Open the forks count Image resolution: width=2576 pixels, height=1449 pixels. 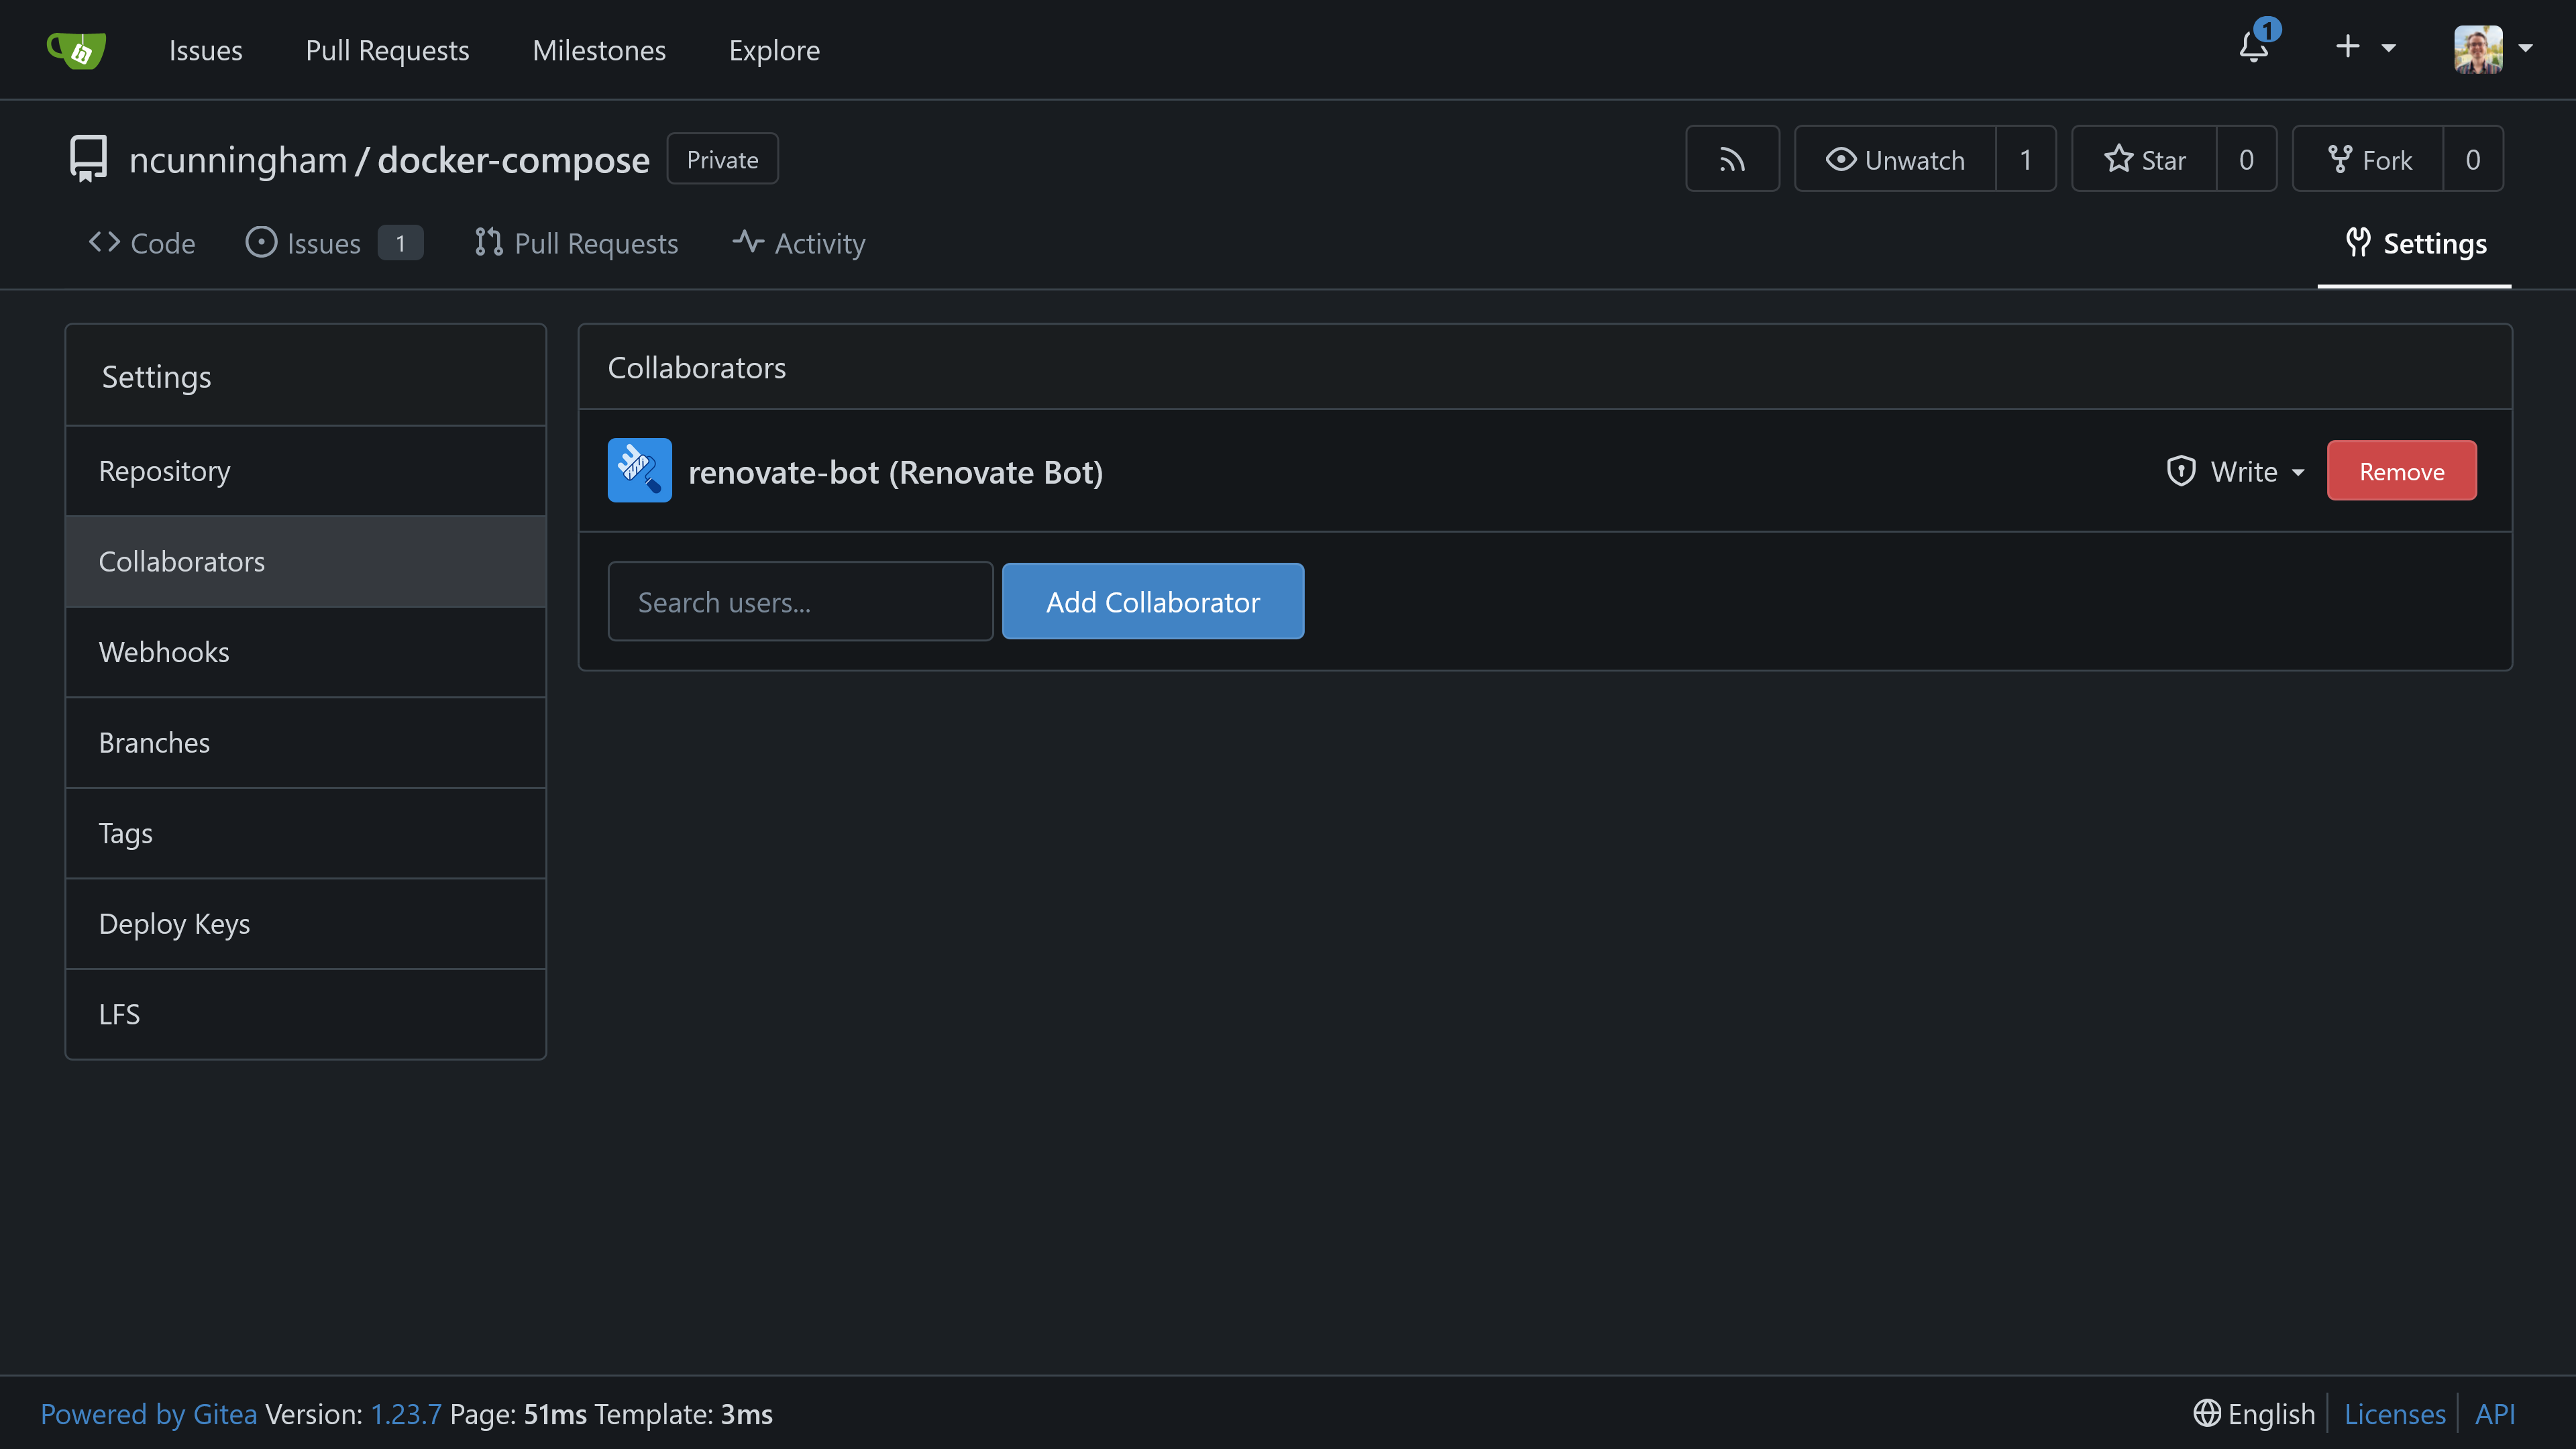pyautogui.click(x=2473, y=159)
